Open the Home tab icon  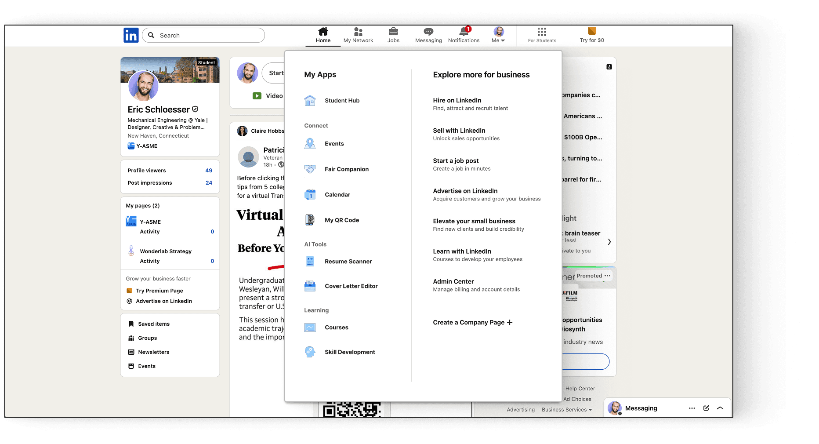coord(323,31)
